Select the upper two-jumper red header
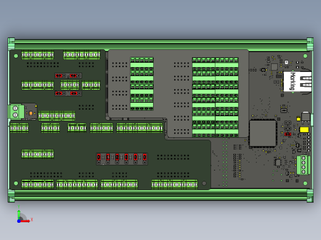 [68, 76]
